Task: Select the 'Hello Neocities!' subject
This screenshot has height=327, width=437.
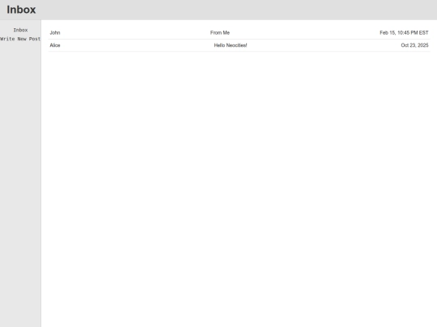Action: 231,45
